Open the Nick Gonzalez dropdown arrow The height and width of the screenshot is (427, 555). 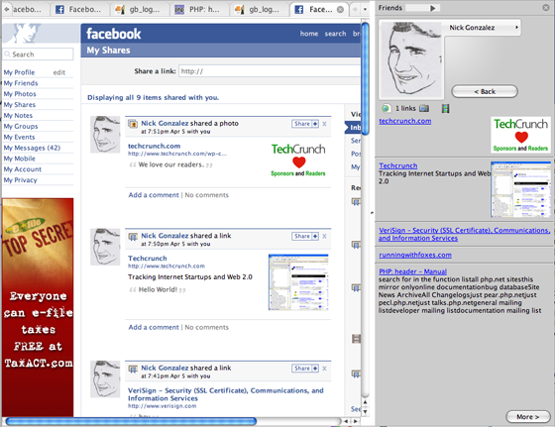(516, 27)
